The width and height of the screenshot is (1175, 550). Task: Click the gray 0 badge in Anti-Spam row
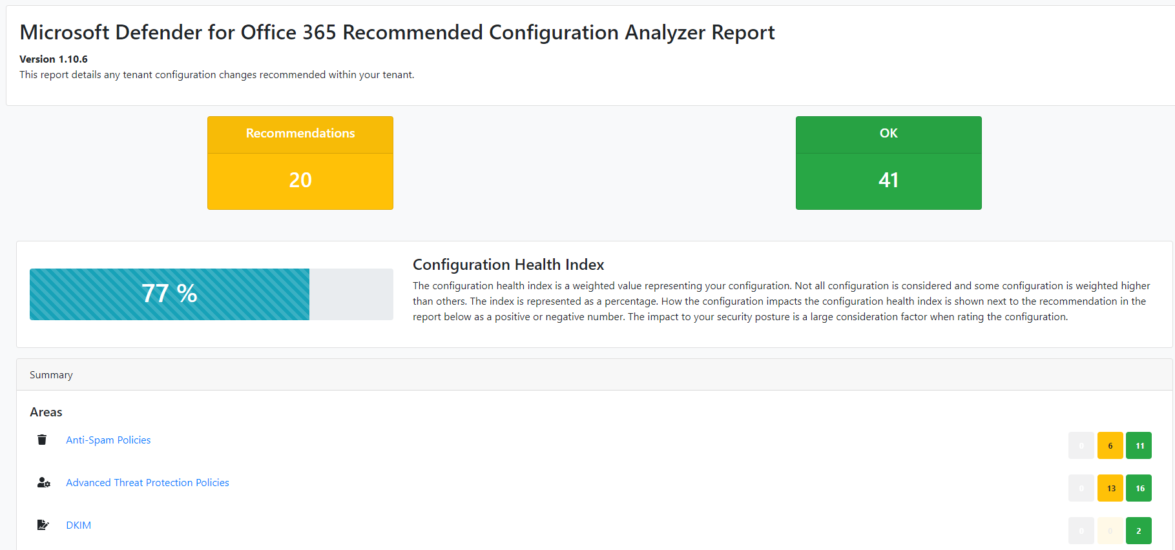1081,445
